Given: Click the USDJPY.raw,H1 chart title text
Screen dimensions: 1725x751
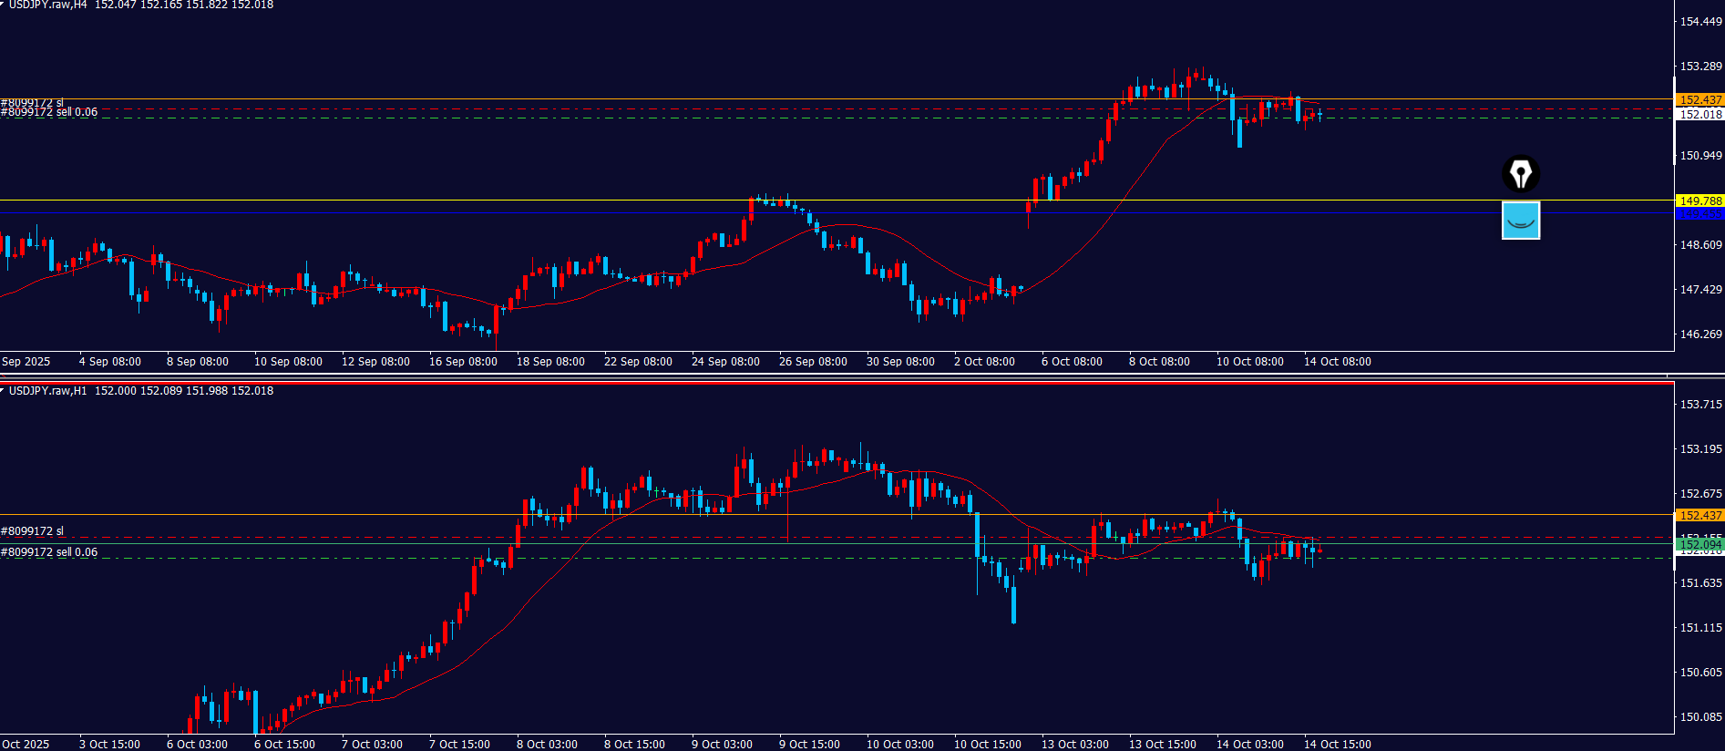Looking at the screenshot, I should coord(47,391).
